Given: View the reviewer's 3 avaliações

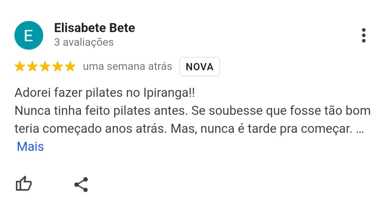Looking at the screenshot, I should [x=84, y=42].
